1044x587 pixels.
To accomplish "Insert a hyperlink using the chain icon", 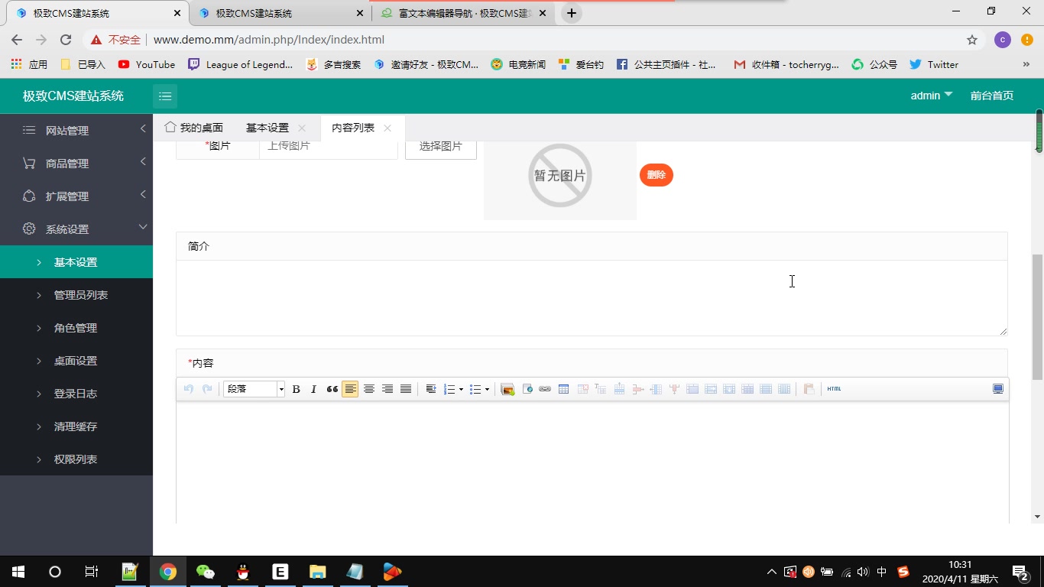I will [x=545, y=388].
